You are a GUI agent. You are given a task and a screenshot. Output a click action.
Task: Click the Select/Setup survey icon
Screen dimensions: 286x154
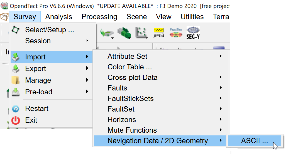point(16,30)
